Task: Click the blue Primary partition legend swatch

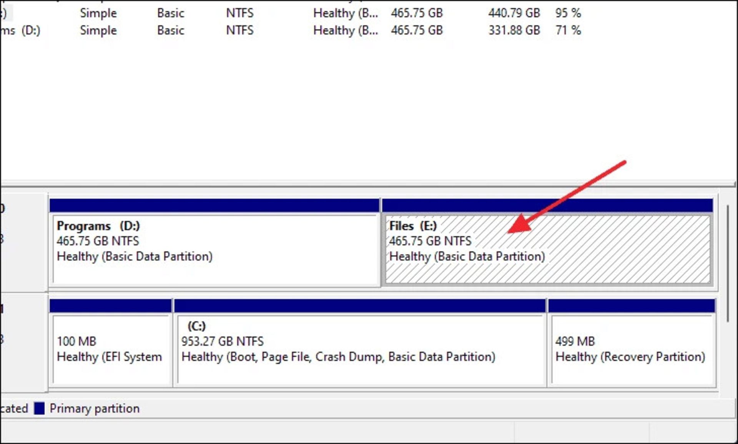Action: (39, 408)
